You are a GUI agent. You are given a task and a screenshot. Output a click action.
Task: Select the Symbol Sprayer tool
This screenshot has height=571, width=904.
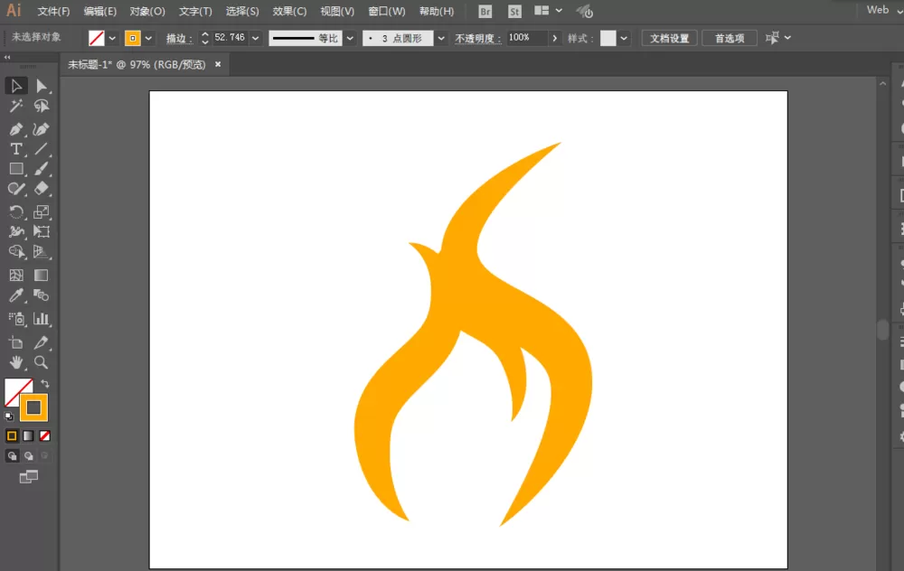coord(16,319)
